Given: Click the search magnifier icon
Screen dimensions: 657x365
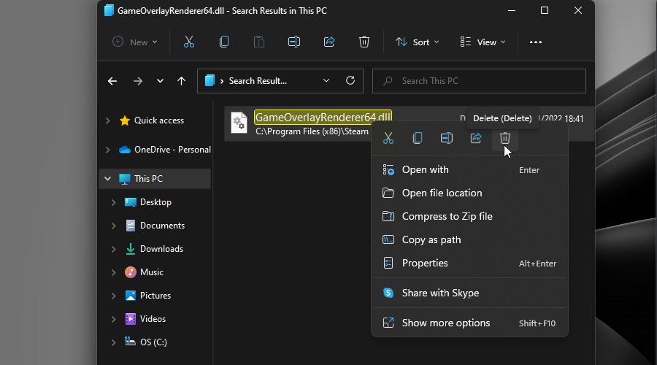Looking at the screenshot, I should pos(388,80).
